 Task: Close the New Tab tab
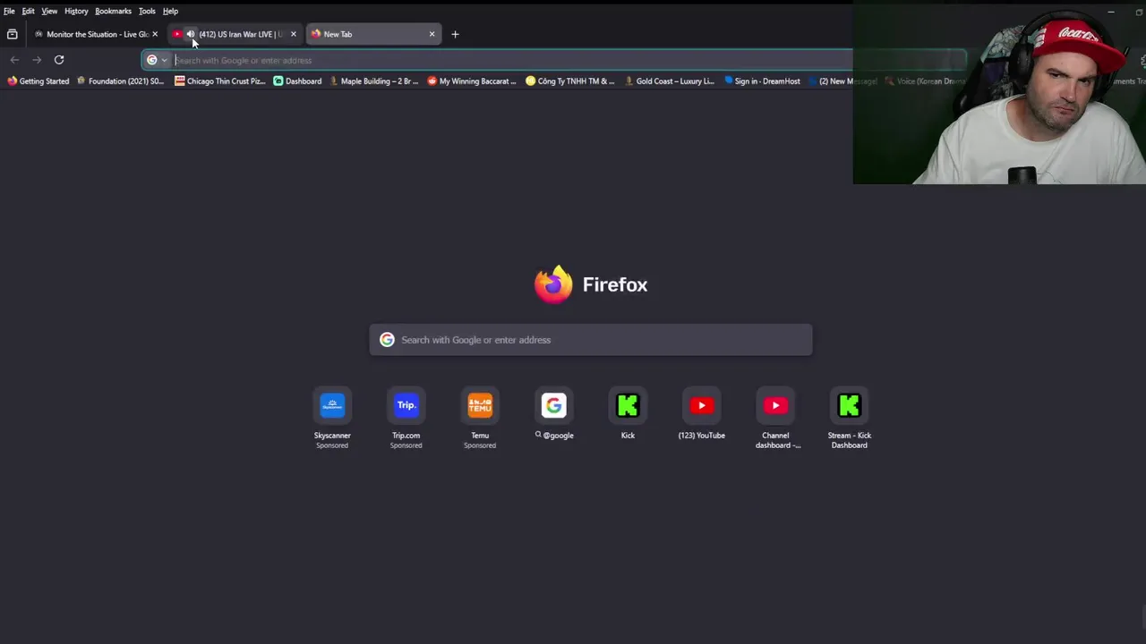pos(432,34)
